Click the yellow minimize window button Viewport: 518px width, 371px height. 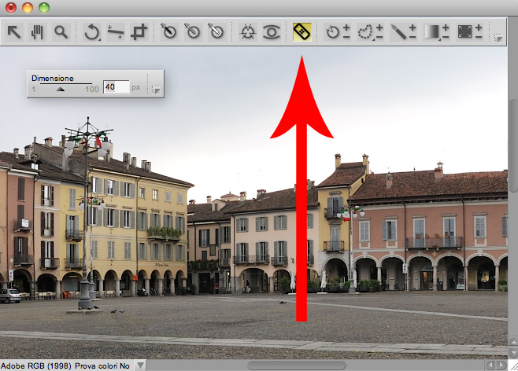(x=28, y=8)
